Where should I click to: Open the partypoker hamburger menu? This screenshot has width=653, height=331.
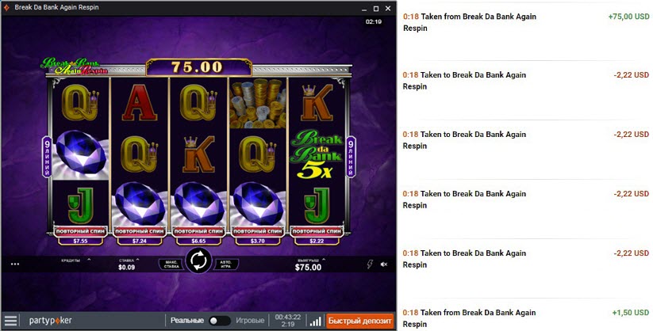click(11, 321)
